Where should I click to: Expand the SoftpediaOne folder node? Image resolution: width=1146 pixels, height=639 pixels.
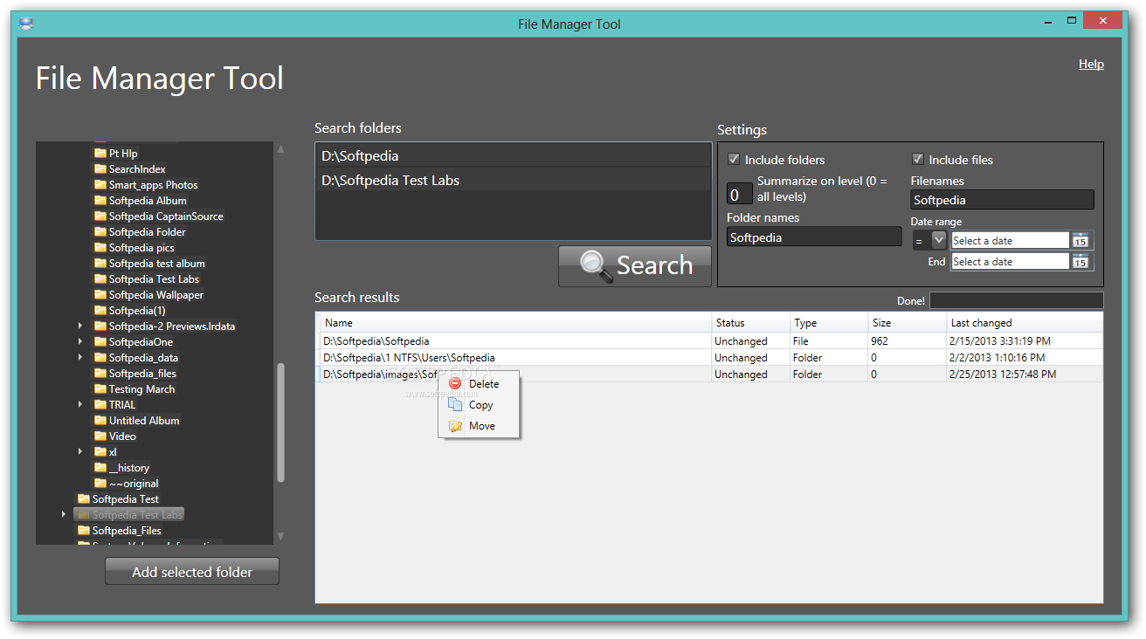(80, 342)
